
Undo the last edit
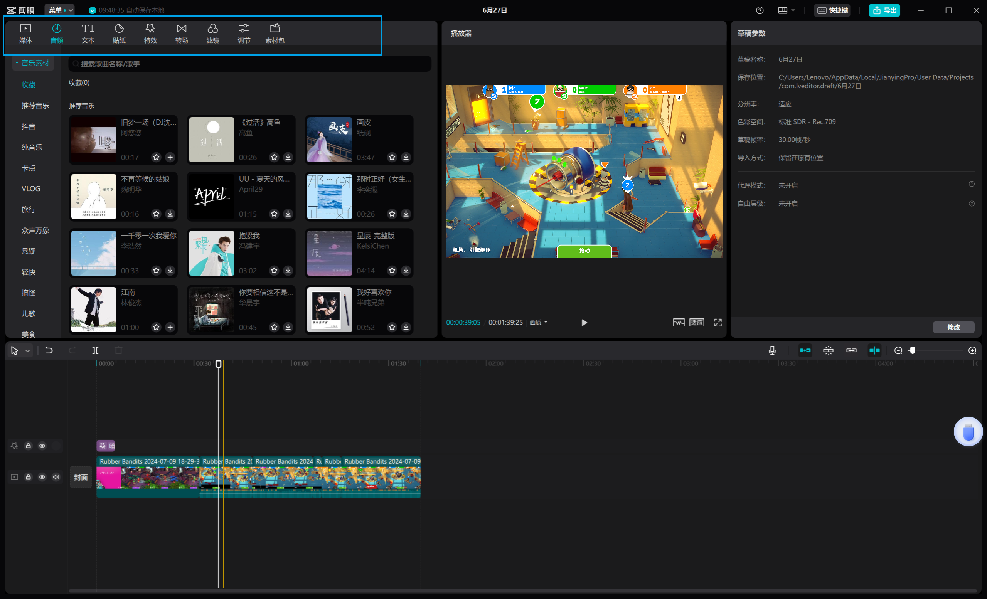(x=49, y=350)
